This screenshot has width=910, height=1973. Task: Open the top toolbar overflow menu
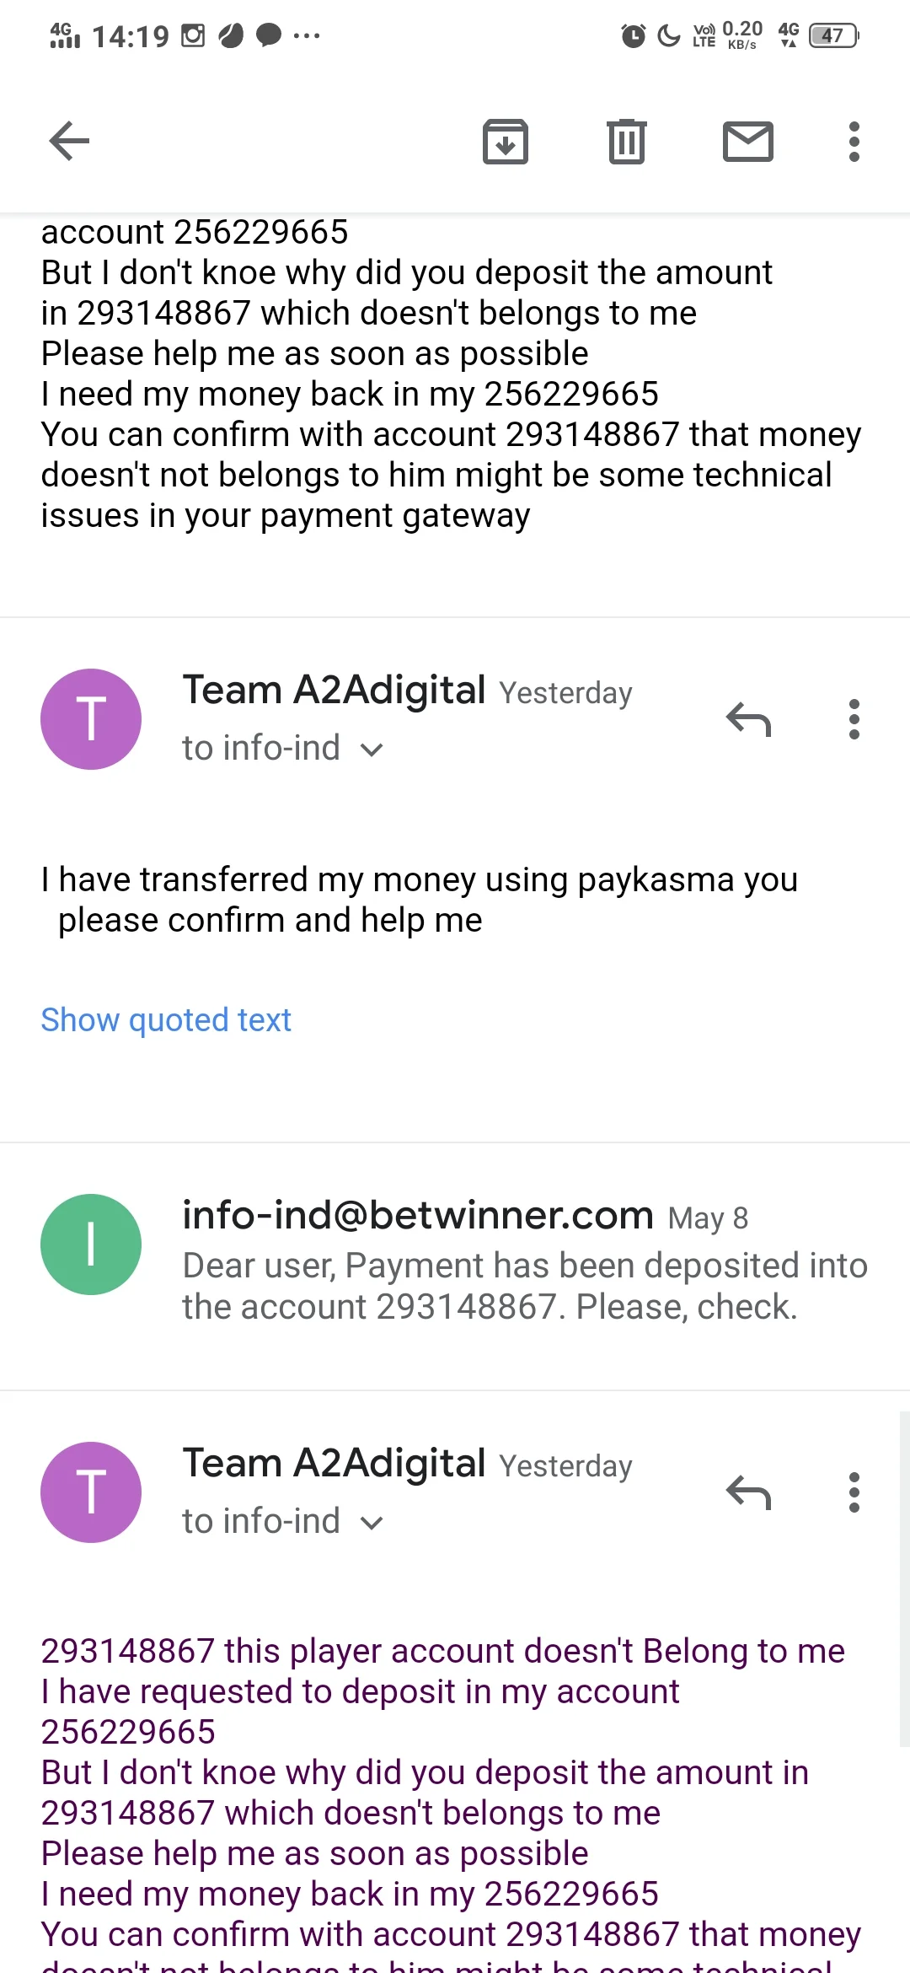point(854,141)
